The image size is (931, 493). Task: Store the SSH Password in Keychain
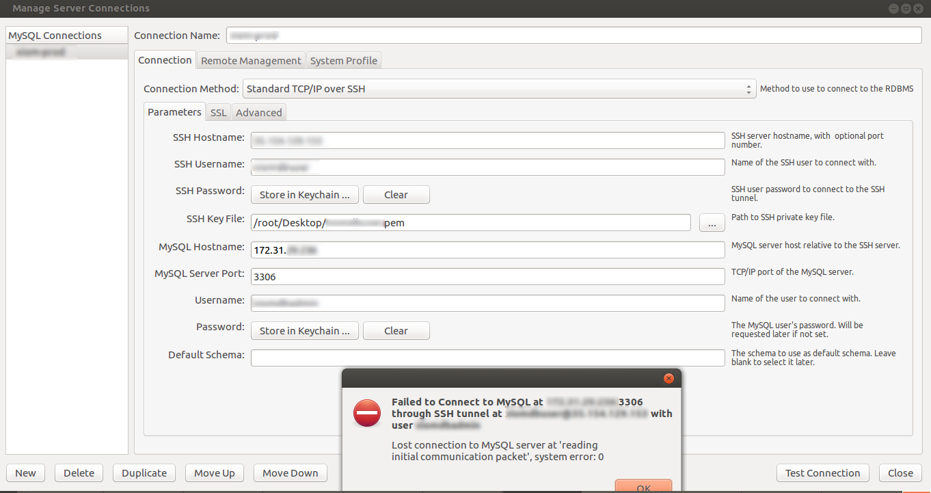304,194
